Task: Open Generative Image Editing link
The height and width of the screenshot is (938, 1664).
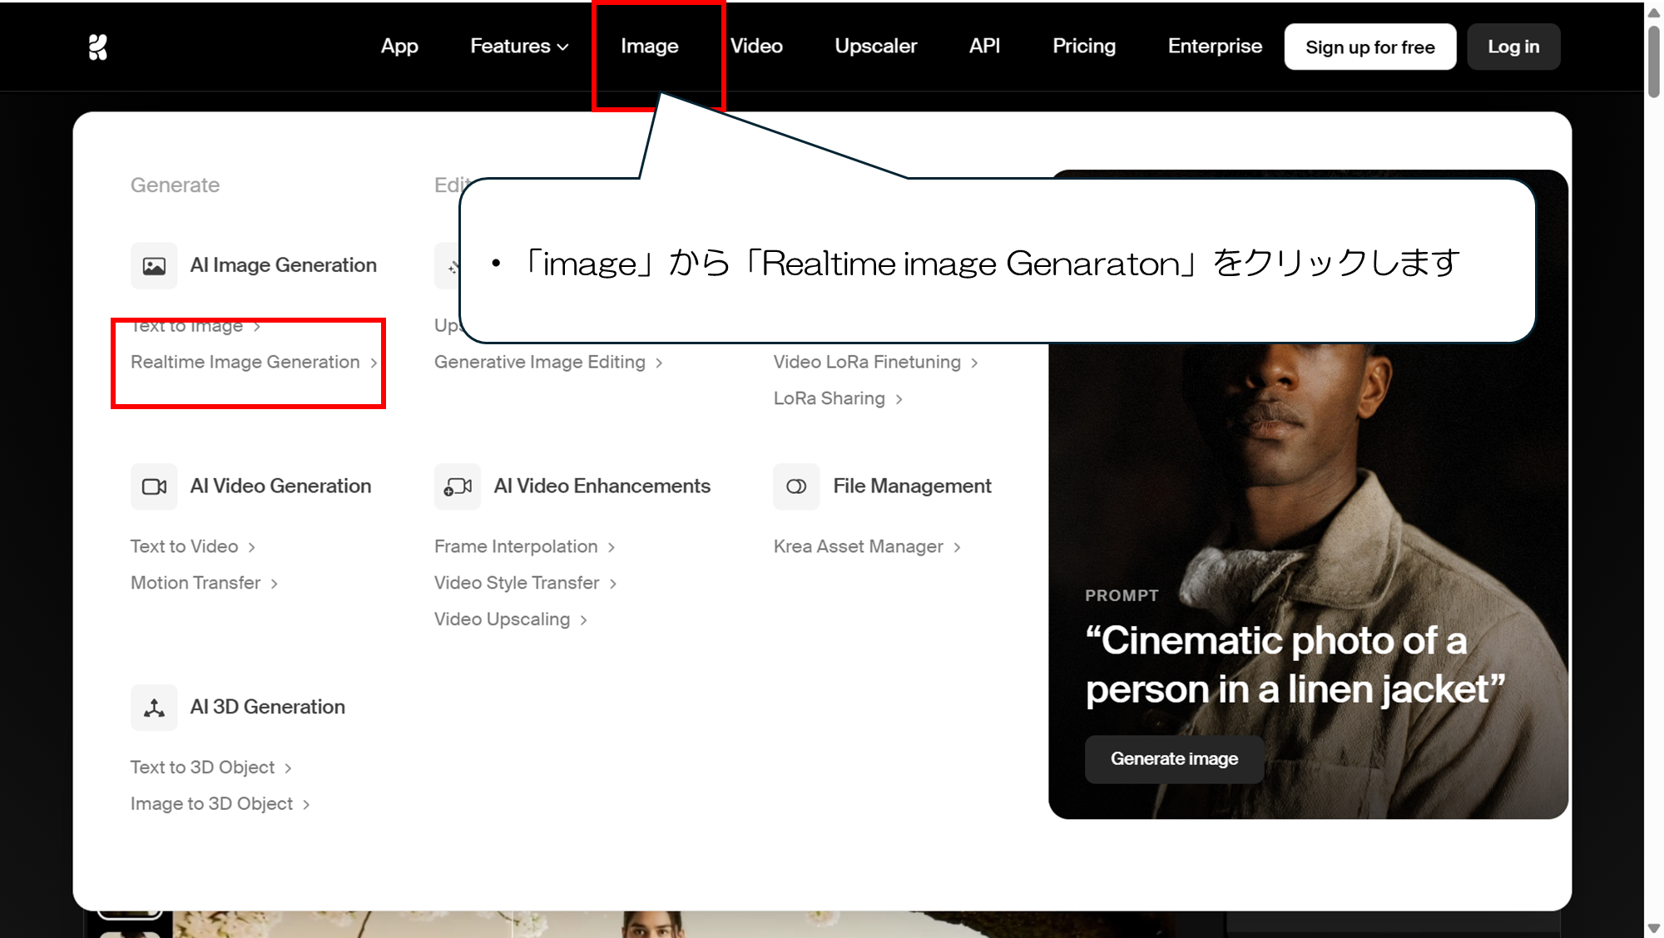Action: (540, 363)
